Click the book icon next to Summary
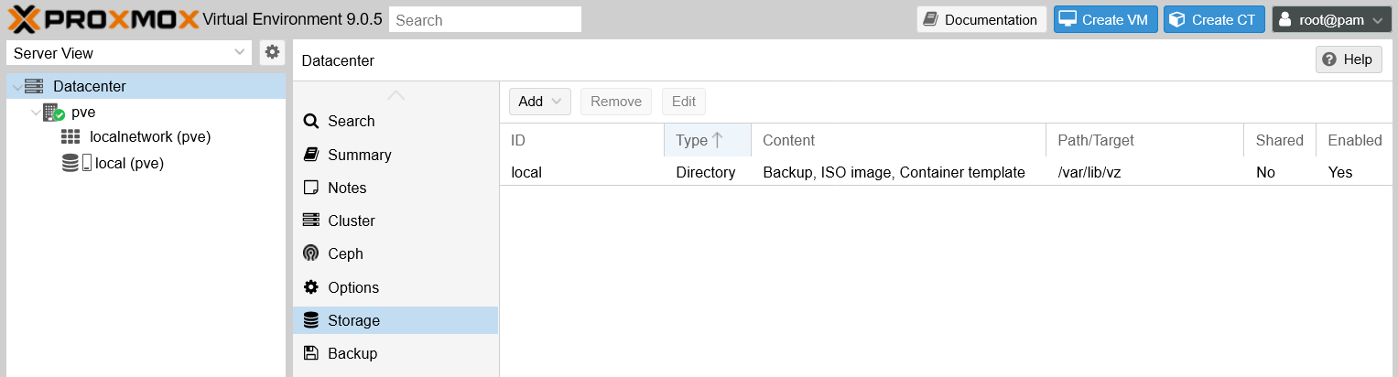This screenshot has height=377, width=1398. (310, 155)
